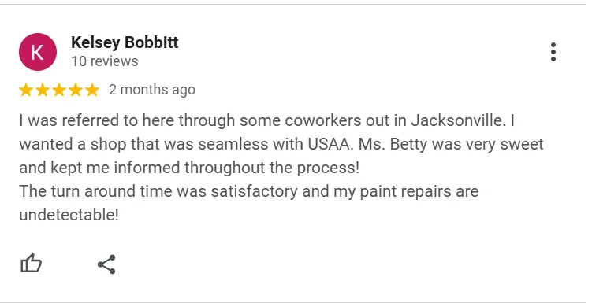Click the informed throughout the process line
Viewport: 592px width, 303px height.
pyautogui.click(x=189, y=168)
